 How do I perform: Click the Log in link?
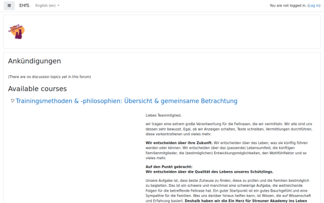314,5
